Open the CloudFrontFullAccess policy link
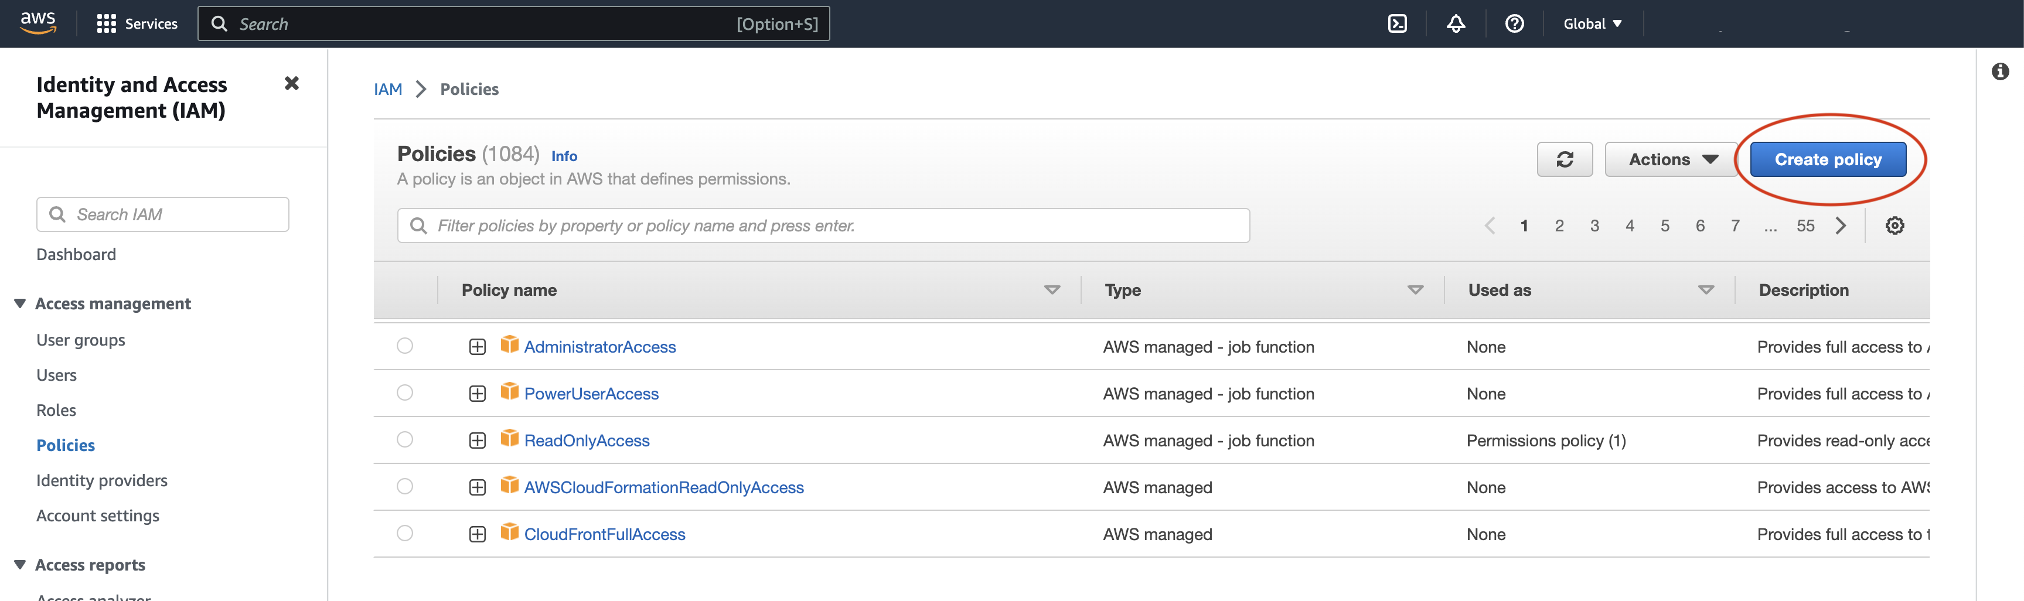The image size is (2024, 601). click(605, 534)
